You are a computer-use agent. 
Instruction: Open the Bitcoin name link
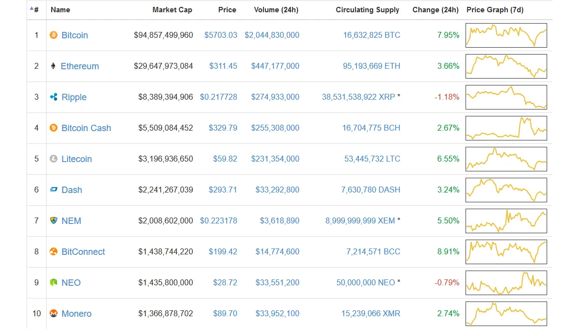(75, 35)
